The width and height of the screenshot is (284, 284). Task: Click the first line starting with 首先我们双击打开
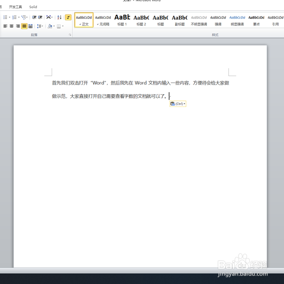(x=141, y=83)
